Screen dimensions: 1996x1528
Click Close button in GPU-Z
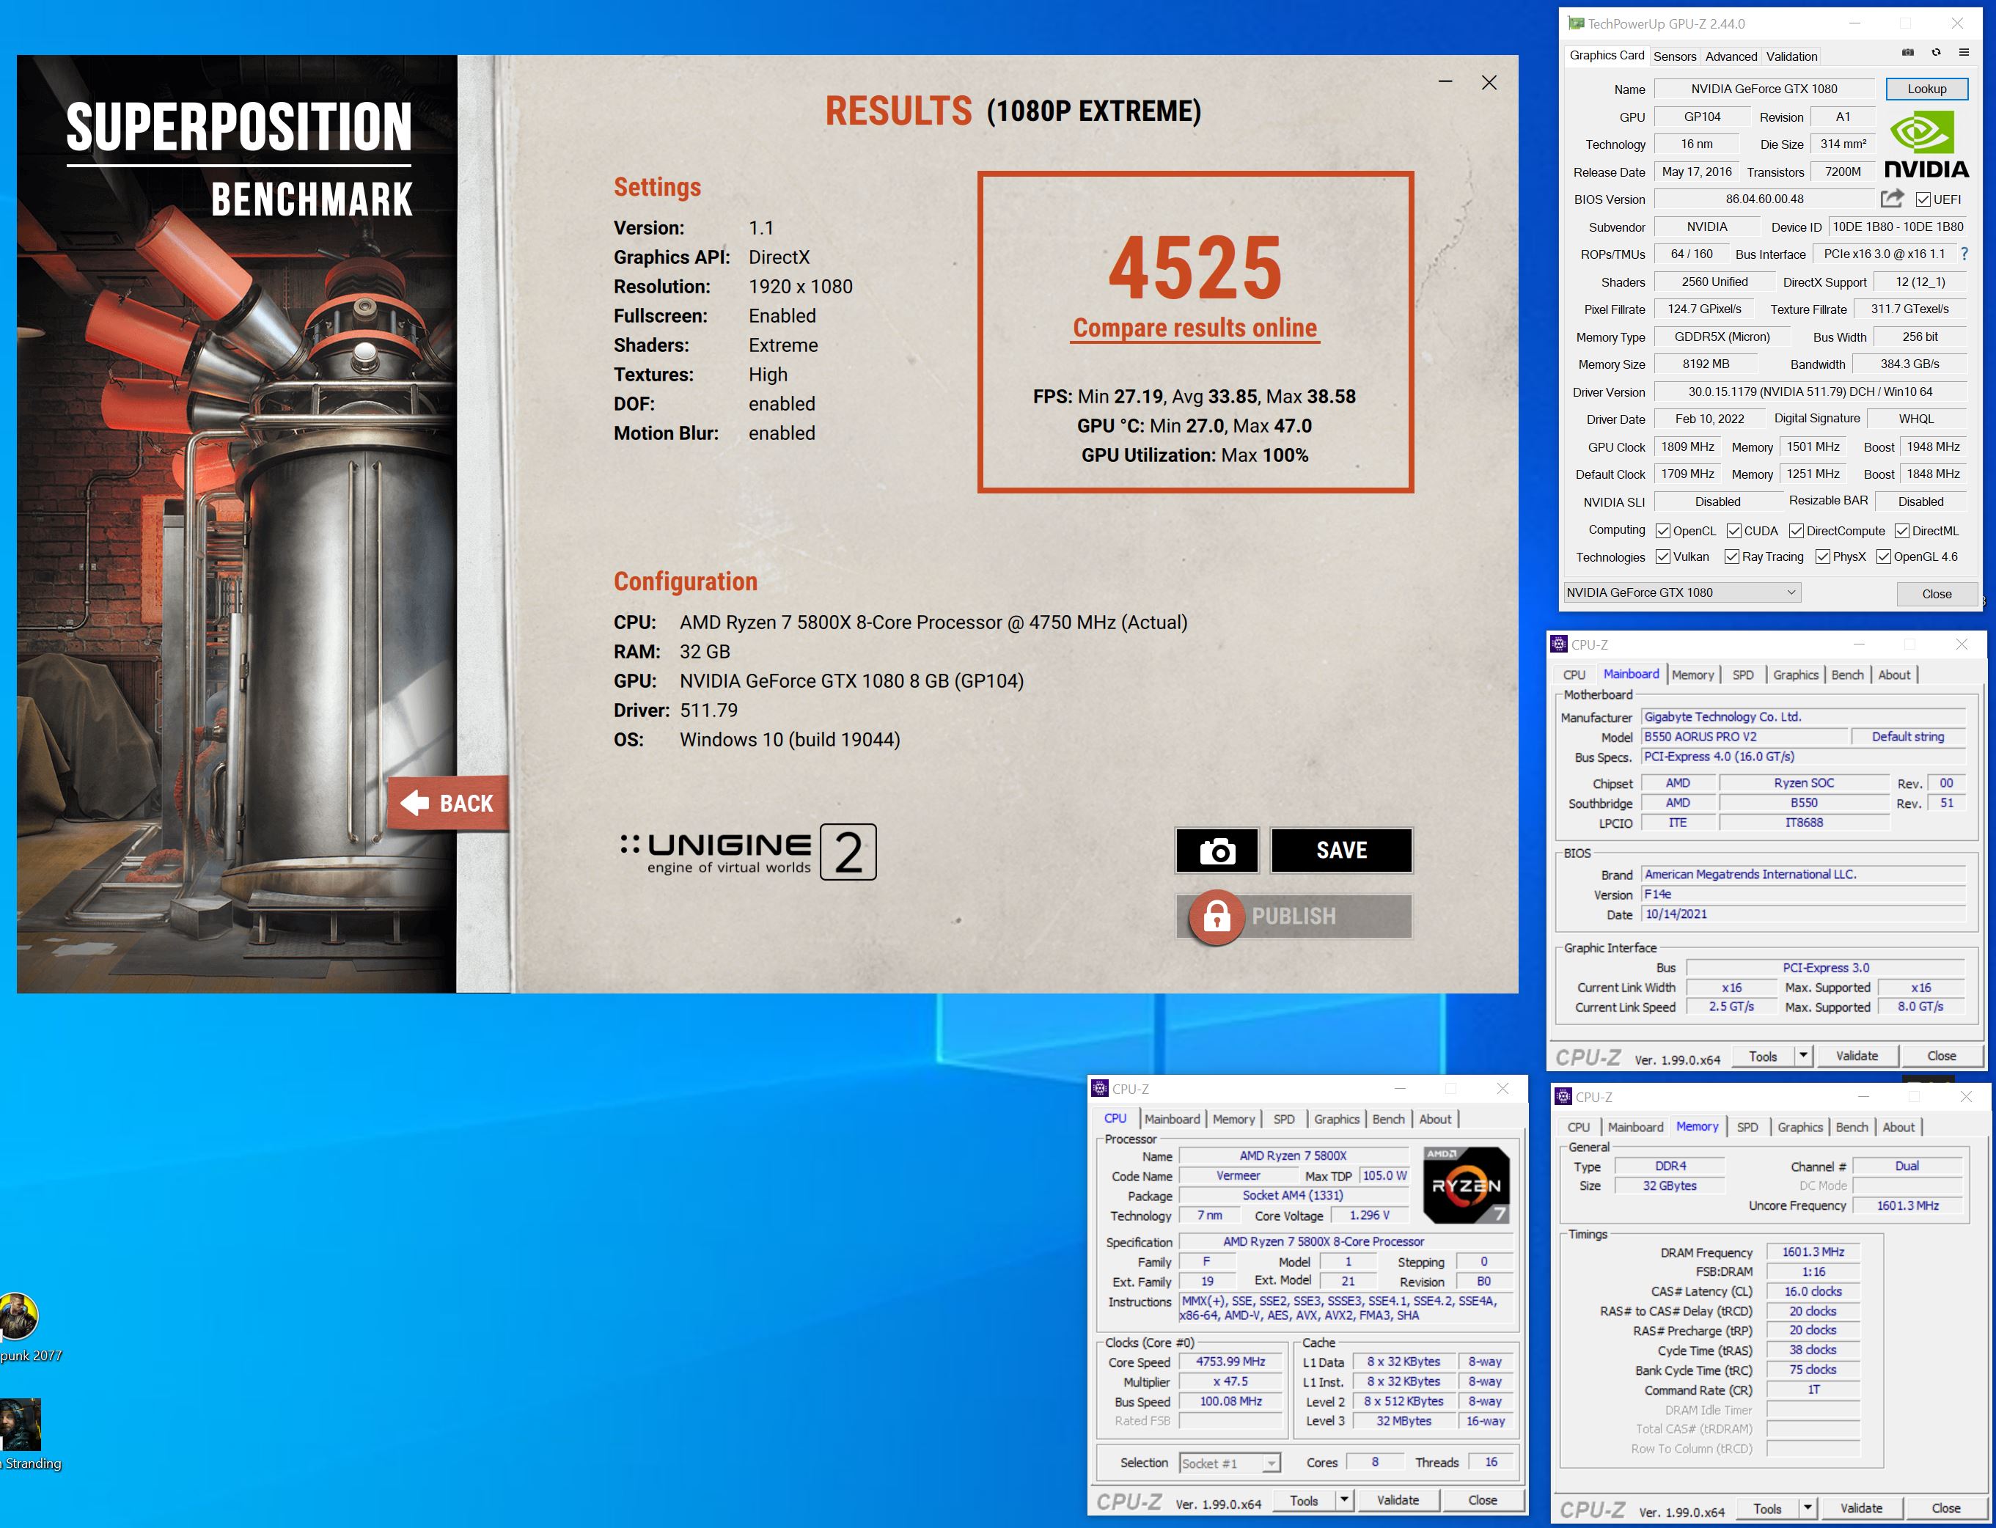click(1937, 594)
